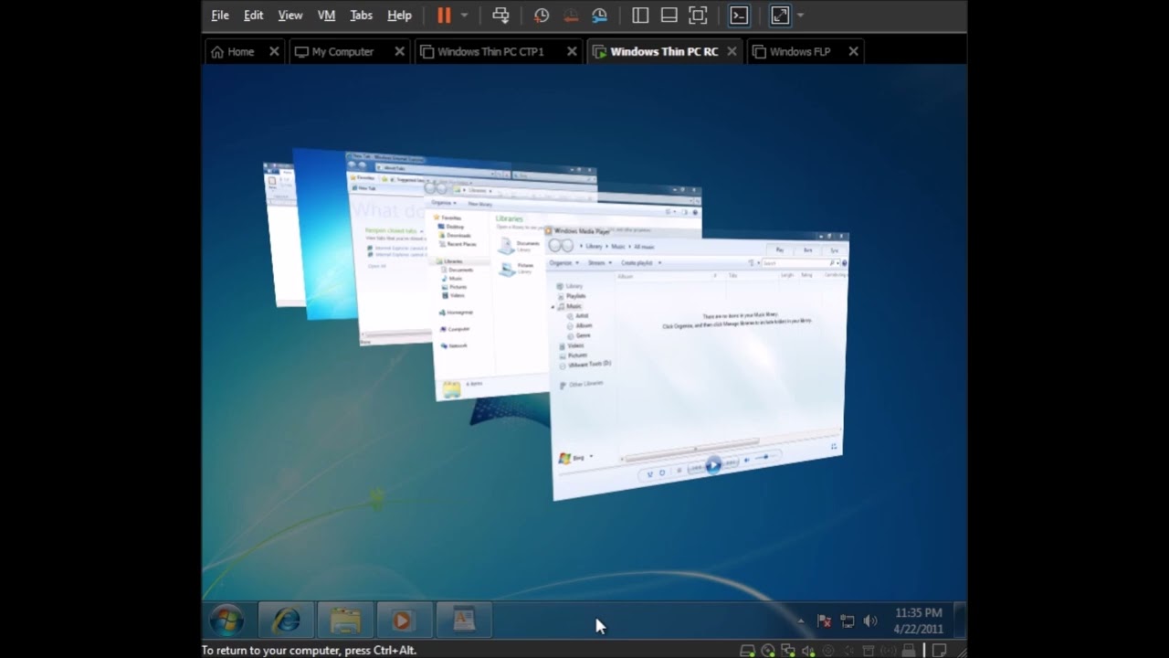Close the Windows Thin PC CTP1 tab
Viewport: 1169px width, 658px height.
572,52
